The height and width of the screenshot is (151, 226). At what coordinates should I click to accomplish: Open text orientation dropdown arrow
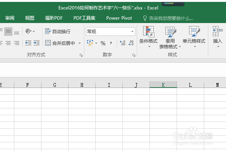pyautogui.click(x=34, y=31)
